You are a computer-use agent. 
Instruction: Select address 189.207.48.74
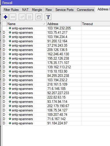pyautogui.click(x=57, y=115)
